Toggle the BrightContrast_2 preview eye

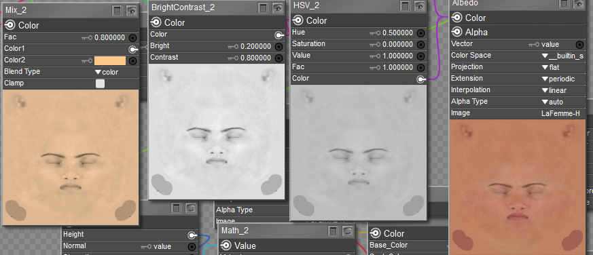point(278,7)
